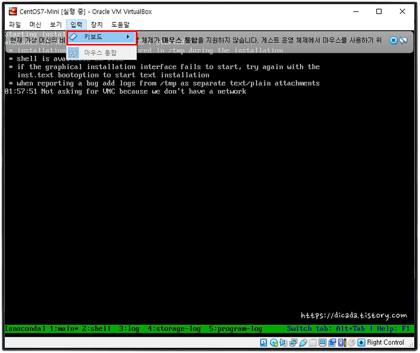Toggle 마우스 통합 menu item
The height and width of the screenshot is (353, 420).
pyautogui.click(x=102, y=53)
